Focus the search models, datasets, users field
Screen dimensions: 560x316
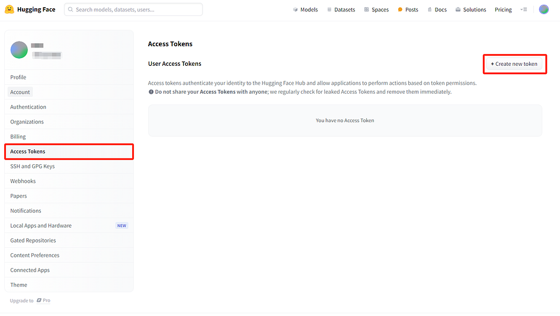coord(133,9)
